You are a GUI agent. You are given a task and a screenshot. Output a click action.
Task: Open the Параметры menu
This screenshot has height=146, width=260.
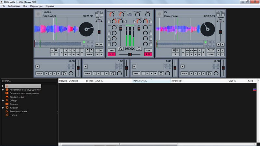click(x=36, y=6)
